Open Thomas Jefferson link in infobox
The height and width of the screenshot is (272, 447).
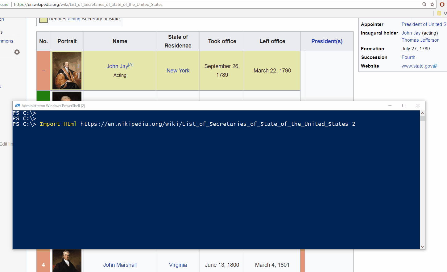[x=420, y=40]
